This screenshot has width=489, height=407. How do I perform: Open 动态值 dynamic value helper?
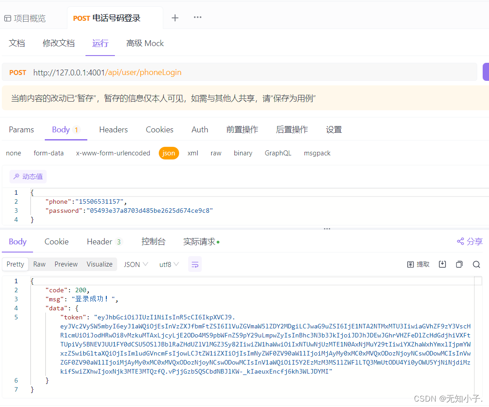pyautogui.click(x=28, y=176)
